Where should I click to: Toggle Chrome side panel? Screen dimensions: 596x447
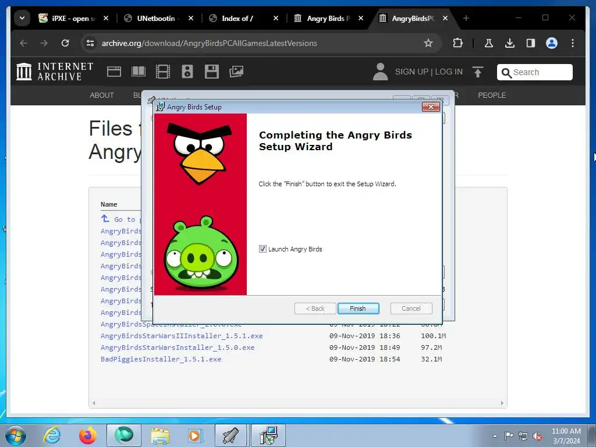[531, 43]
